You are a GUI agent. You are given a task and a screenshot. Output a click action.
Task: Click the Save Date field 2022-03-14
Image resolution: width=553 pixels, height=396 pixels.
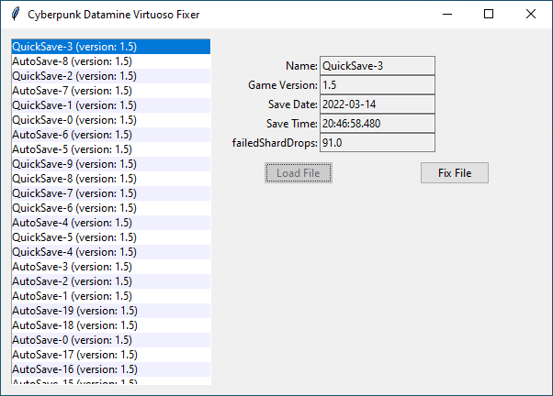378,104
